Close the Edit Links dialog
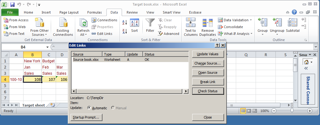Screen dimensions: 320x125 (208, 117)
